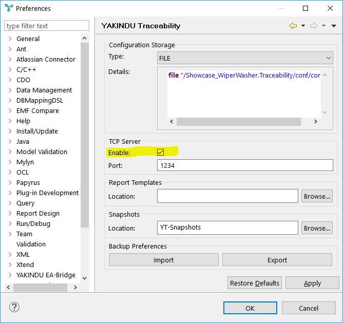
Task: Expand the Papyrus tree node
Action: pos(10,182)
